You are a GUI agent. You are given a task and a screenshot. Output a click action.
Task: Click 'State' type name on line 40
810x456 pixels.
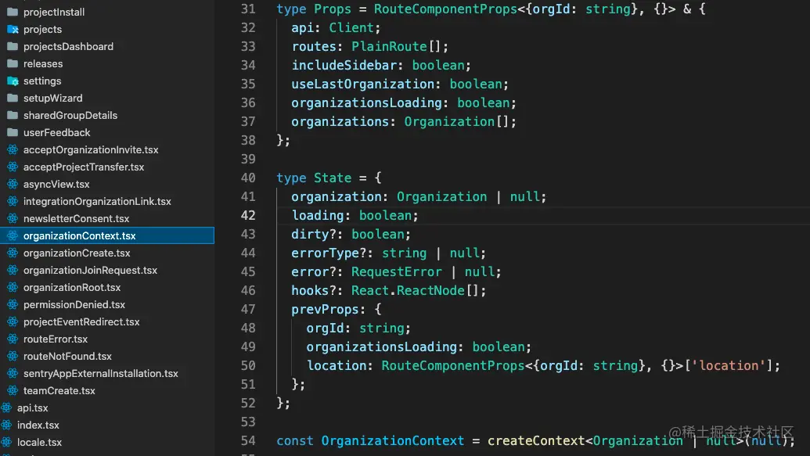[333, 178]
